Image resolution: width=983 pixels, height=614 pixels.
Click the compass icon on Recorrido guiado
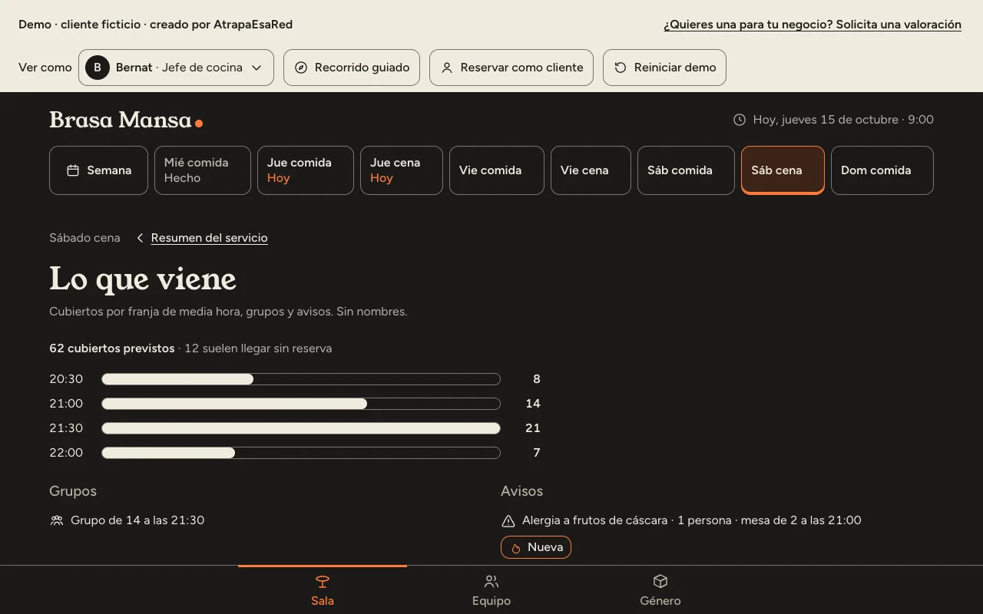(301, 68)
